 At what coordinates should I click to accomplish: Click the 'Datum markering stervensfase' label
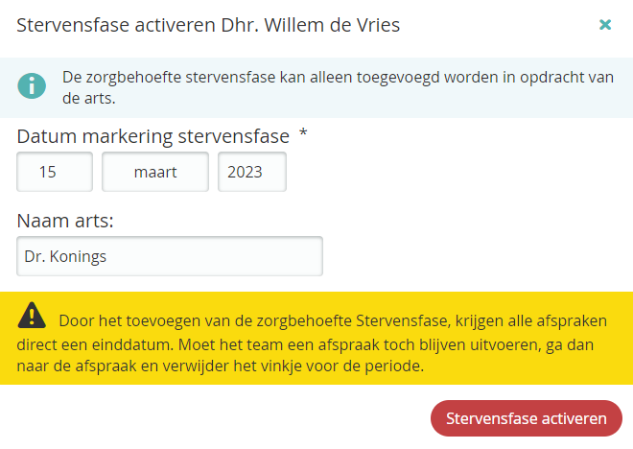(153, 136)
